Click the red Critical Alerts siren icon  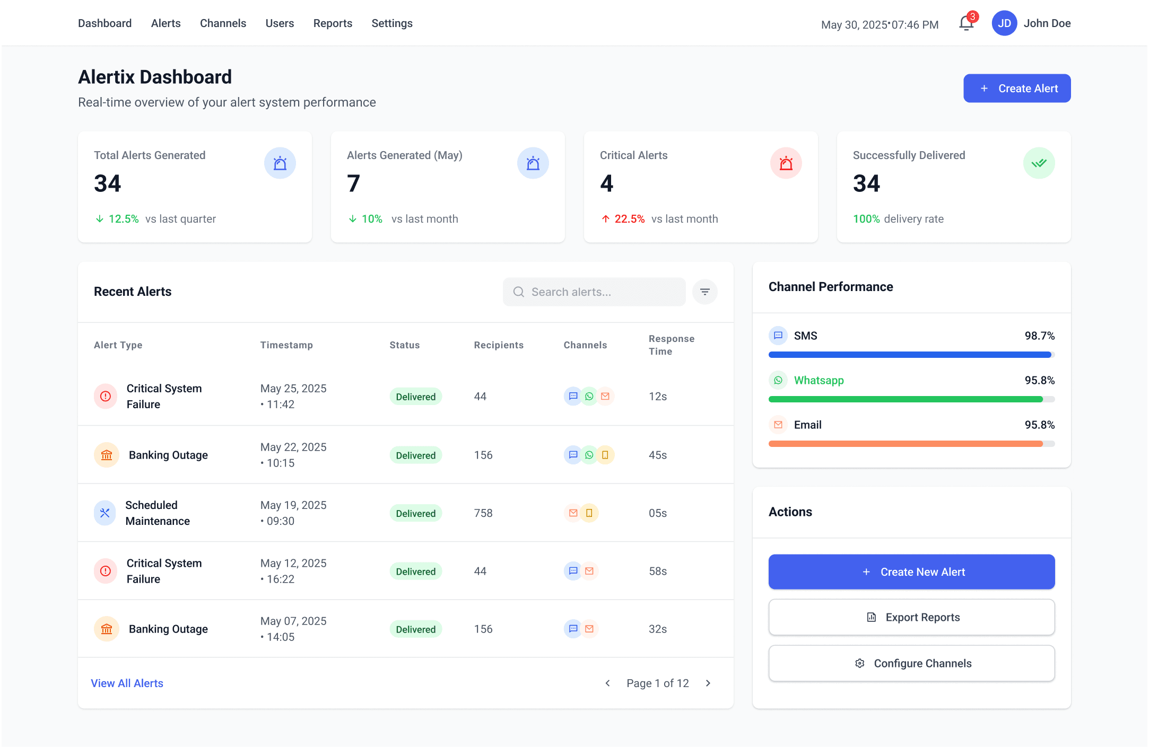click(x=786, y=163)
